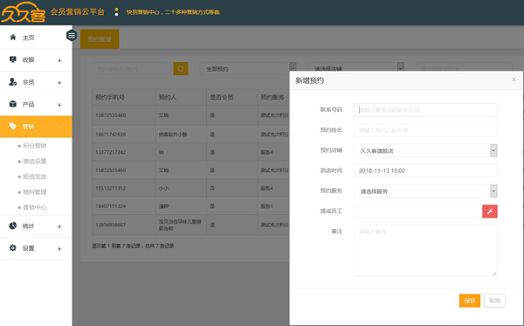This screenshot has height=326, width=524.
Task: Click the 取消 button
Action: click(494, 301)
